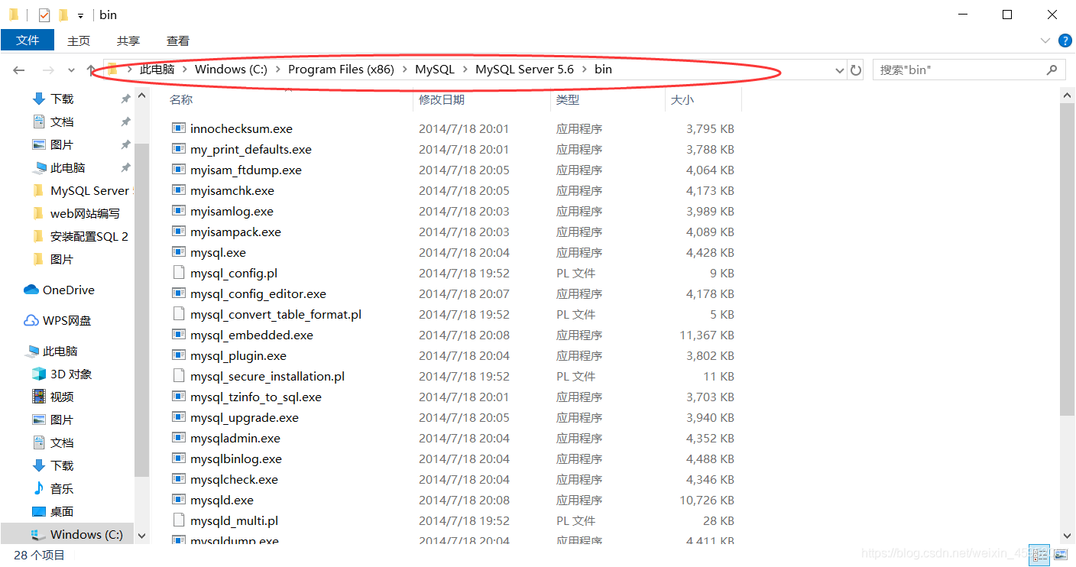This screenshot has width=1076, height=567.
Task: Select mysql_plugin.exe in file list
Action: (238, 355)
